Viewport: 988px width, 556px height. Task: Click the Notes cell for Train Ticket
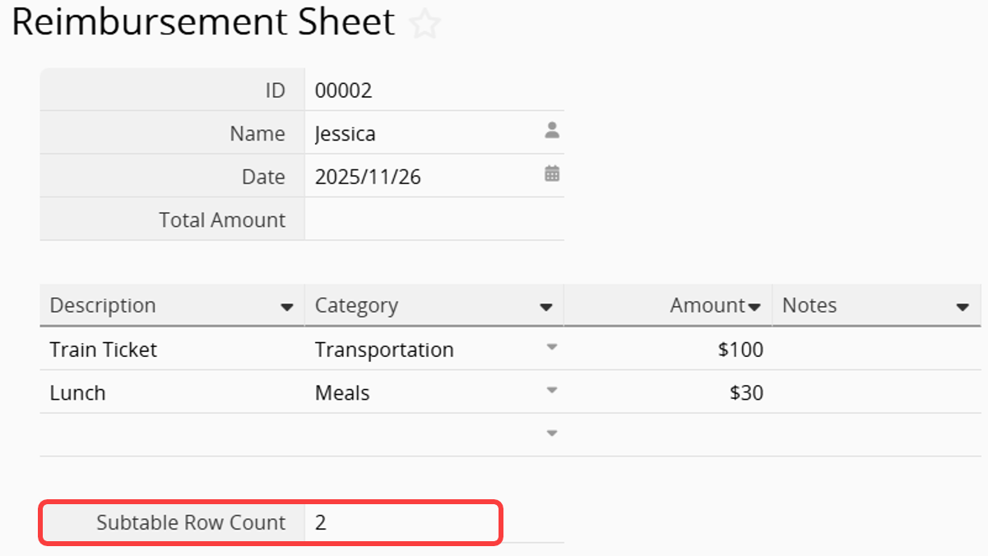tap(875, 350)
